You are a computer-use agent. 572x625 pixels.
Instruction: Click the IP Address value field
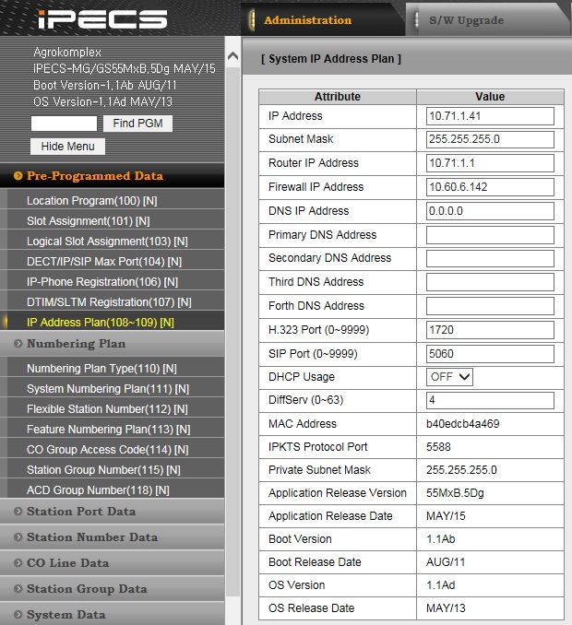(x=490, y=116)
